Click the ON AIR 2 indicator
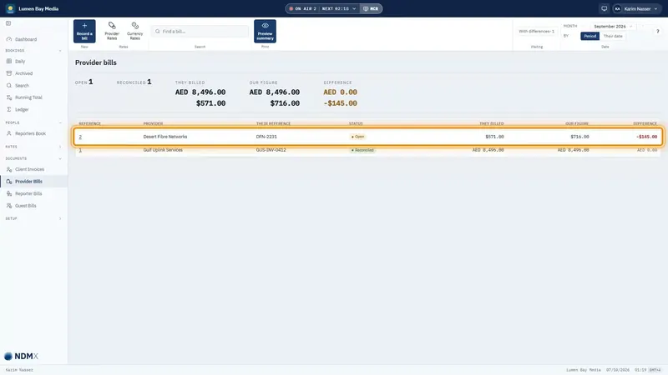This screenshot has height=375, width=668. (302, 8)
